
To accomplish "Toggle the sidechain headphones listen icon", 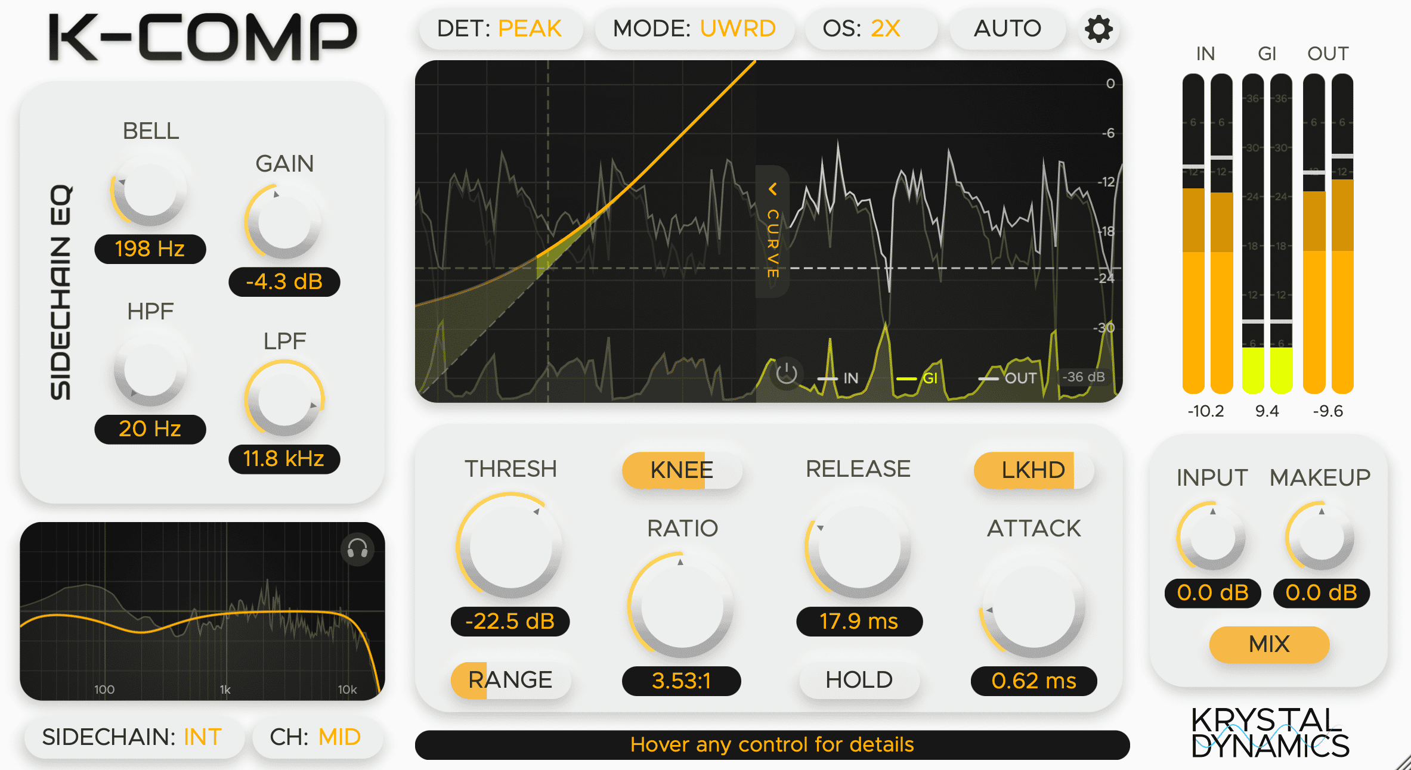I will coord(358,549).
